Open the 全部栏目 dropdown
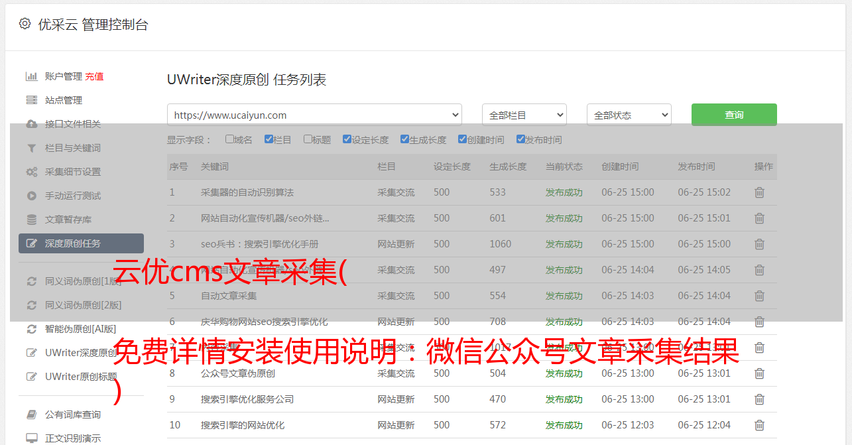 [x=524, y=115]
